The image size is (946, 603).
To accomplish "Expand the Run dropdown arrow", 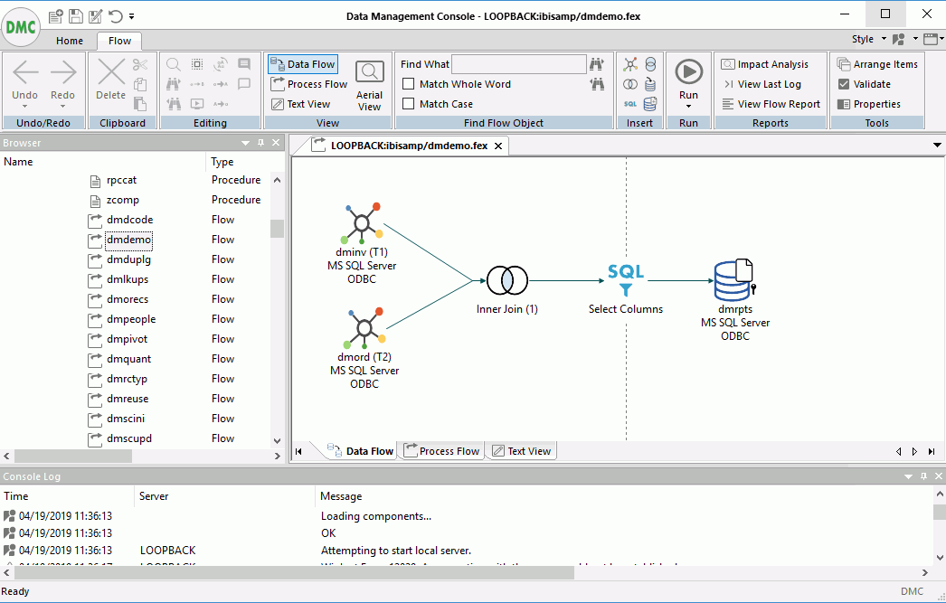I will [x=688, y=107].
